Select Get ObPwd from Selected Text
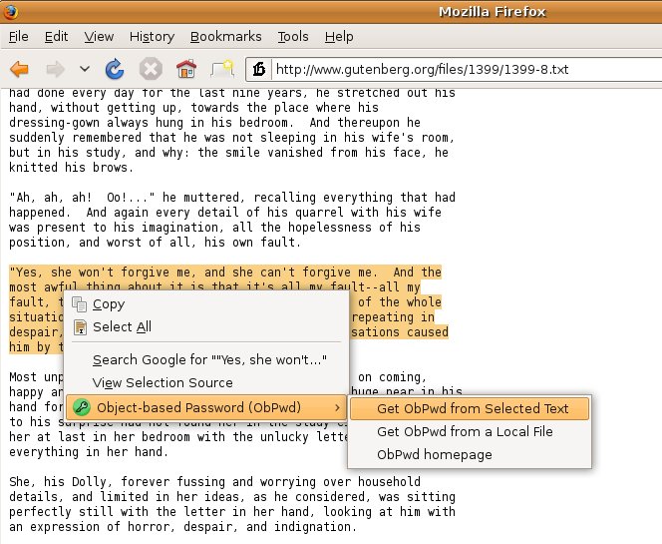 tap(470, 408)
